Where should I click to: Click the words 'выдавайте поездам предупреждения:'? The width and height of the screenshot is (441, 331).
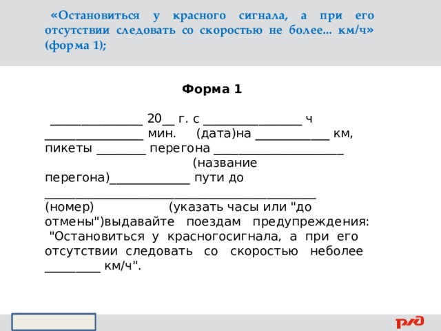point(236,222)
